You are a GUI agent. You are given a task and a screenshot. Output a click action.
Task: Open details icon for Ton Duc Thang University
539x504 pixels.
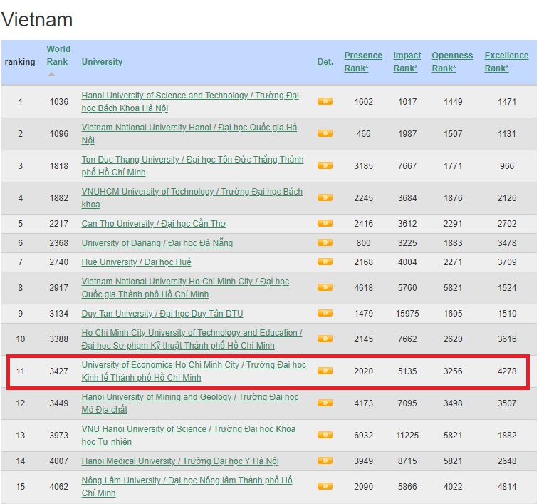(x=325, y=165)
